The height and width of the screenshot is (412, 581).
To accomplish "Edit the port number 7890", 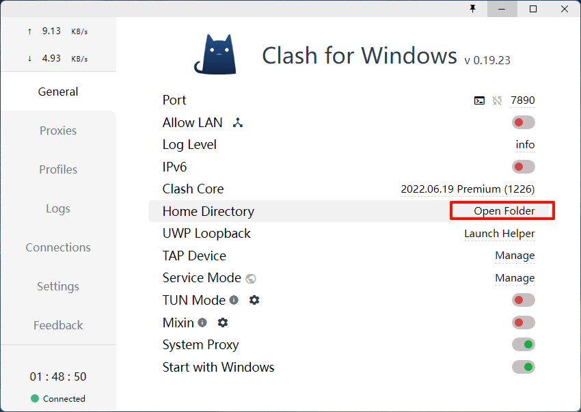I will point(522,100).
